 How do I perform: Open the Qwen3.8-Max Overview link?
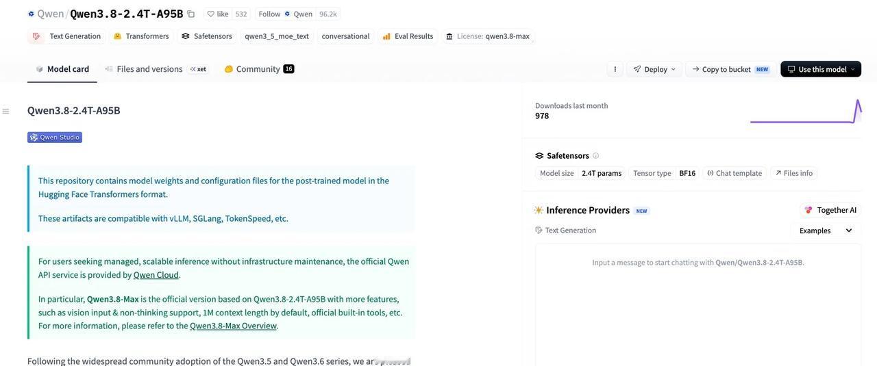[x=234, y=326]
